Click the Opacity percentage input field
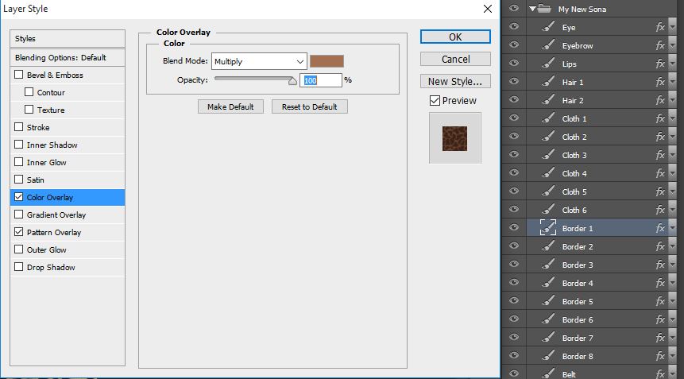684x379 pixels. click(321, 80)
